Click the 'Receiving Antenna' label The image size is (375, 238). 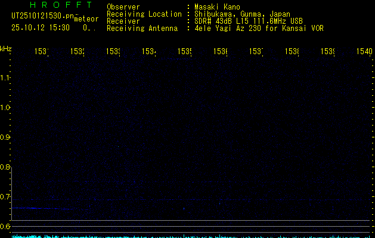pyautogui.click(x=142, y=29)
